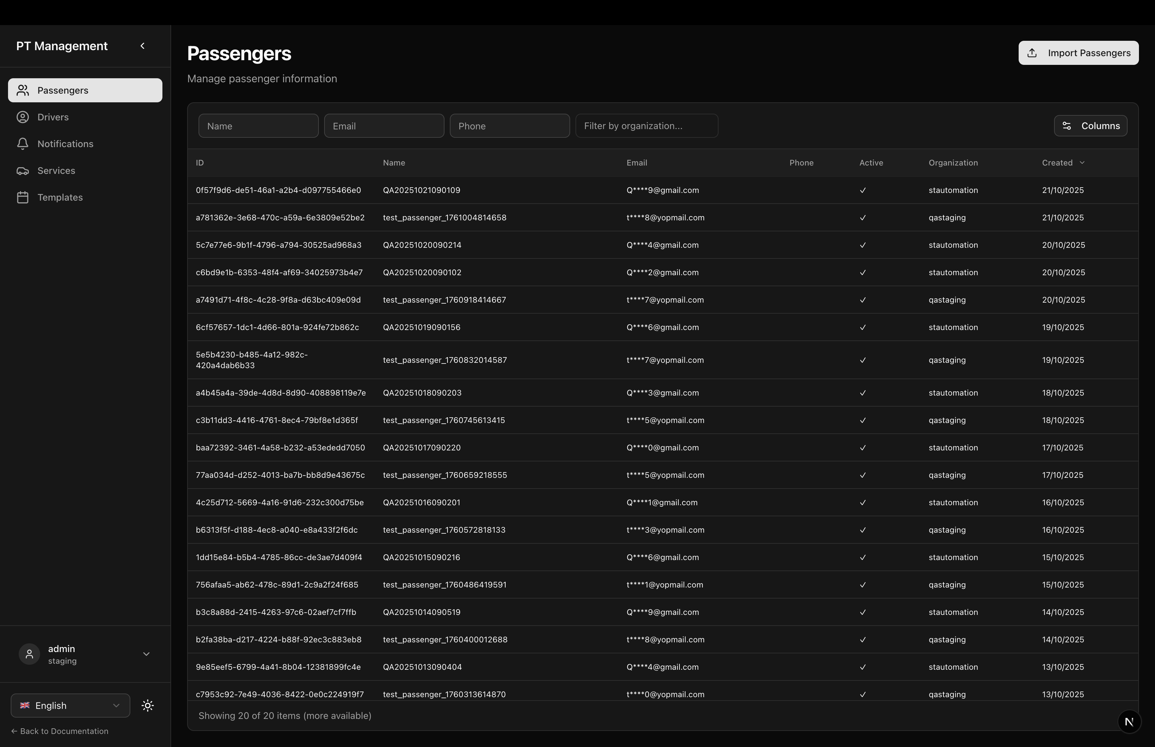The image size is (1155, 747).
Task: Toggle the light theme sun icon
Action: tap(147, 705)
